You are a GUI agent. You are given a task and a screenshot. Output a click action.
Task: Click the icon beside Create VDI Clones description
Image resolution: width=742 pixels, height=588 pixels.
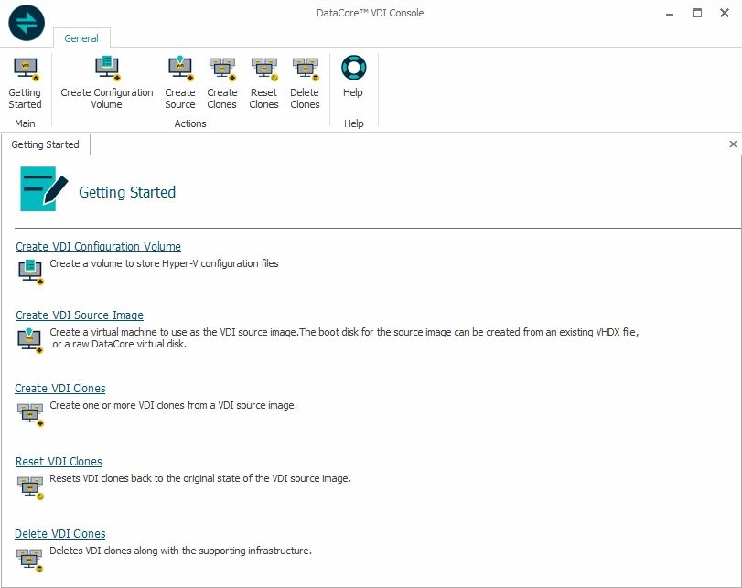tap(30, 413)
